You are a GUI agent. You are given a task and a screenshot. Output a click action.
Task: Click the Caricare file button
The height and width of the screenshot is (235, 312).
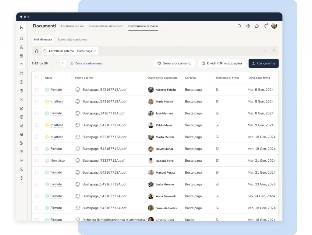coord(264,63)
